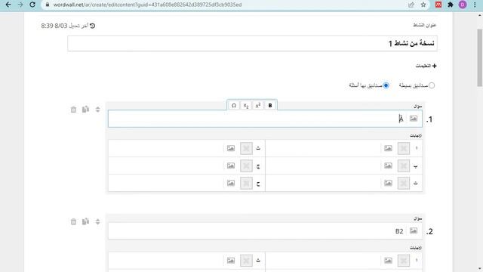This screenshot has width=483, height=272.
Task: Toggle correct mark for answer أ in question 1
Action: pos(404,148)
